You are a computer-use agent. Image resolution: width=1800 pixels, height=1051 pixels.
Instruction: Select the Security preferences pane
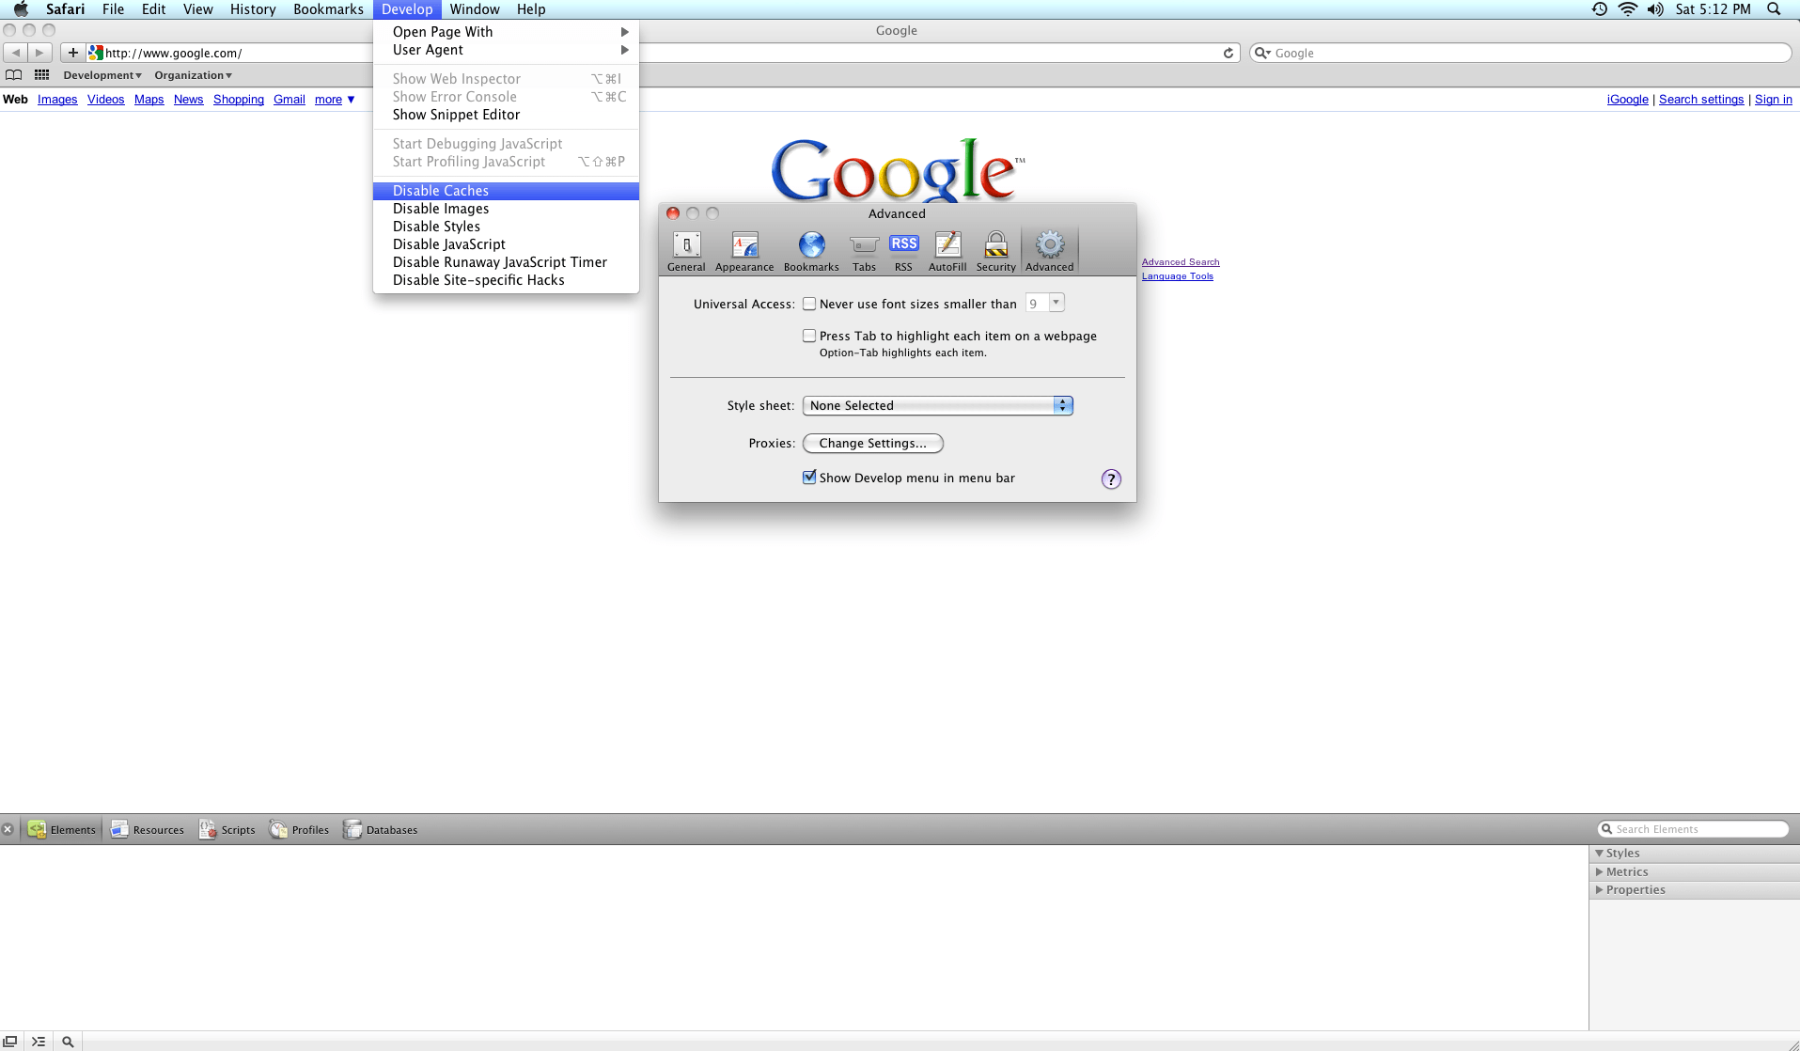coord(994,249)
